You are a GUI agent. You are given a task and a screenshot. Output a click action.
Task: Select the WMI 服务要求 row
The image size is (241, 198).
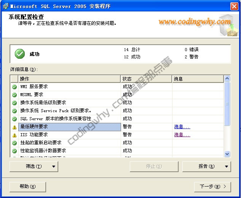pyautogui.click(x=117, y=87)
